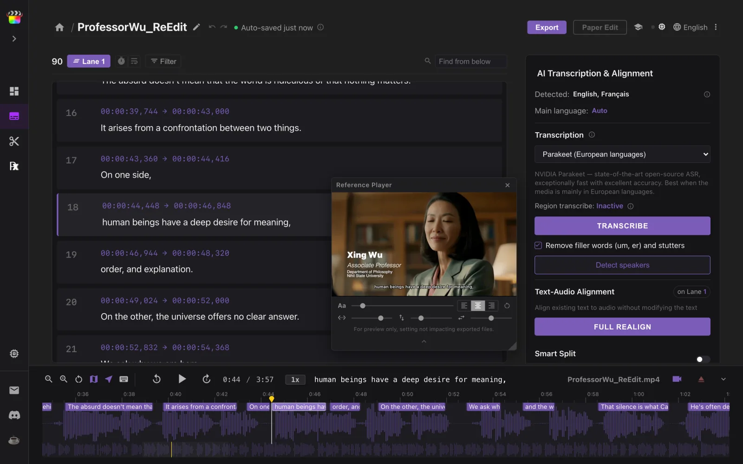
Task: Reset the timeline zoom with circular arrow
Action: coord(78,379)
